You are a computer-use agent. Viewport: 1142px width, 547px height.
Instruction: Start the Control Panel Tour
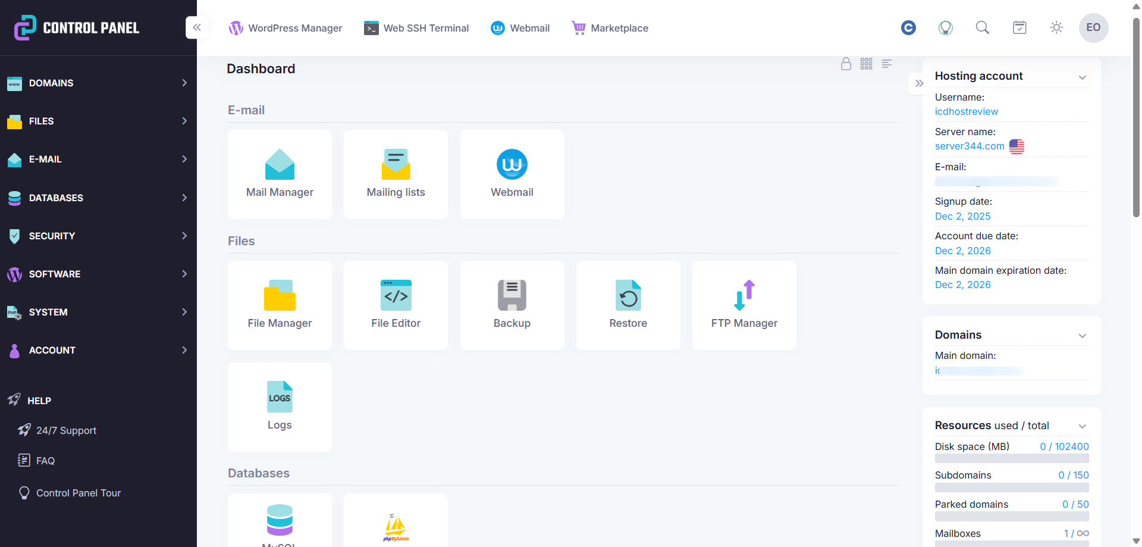pos(70,493)
